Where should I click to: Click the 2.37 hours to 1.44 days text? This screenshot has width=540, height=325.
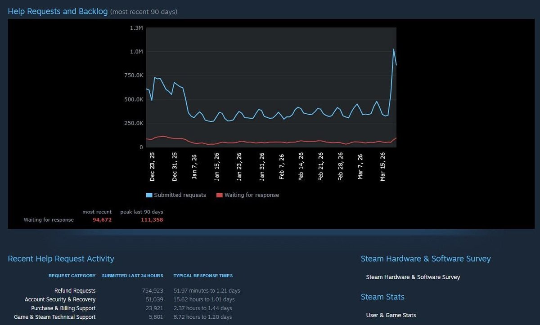203,308
